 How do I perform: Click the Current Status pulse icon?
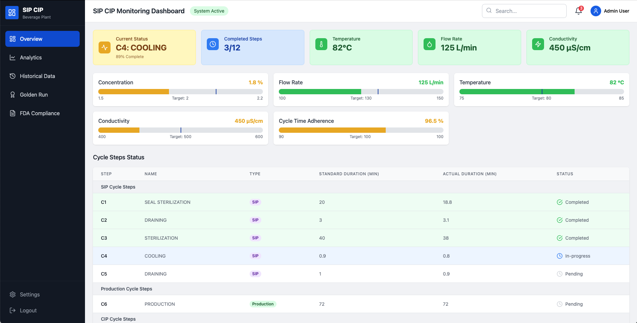click(105, 47)
